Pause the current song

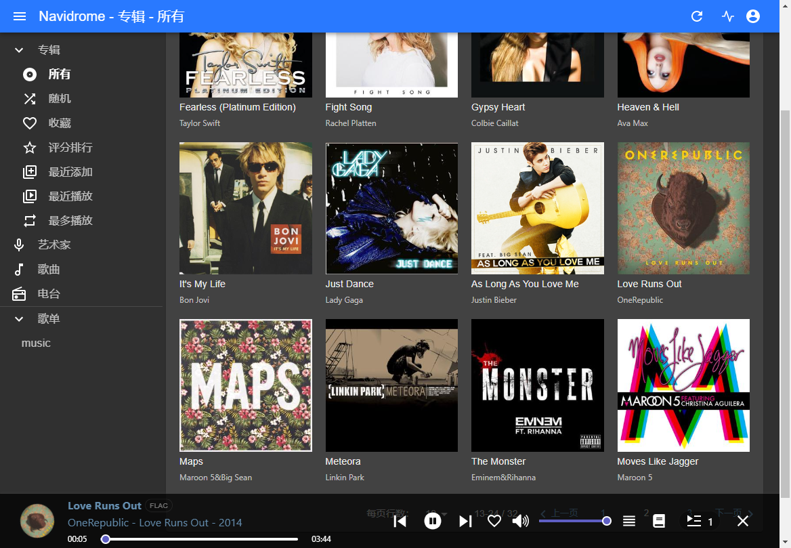[x=432, y=521]
